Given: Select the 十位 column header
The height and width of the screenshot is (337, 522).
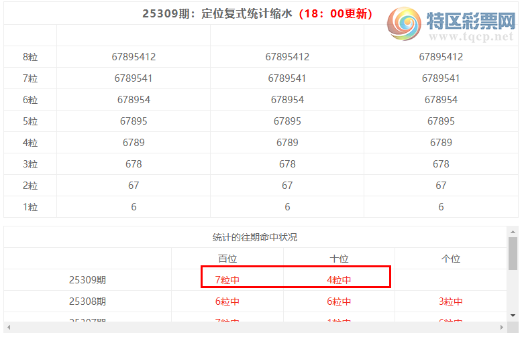Looking at the screenshot, I should coord(339,259).
